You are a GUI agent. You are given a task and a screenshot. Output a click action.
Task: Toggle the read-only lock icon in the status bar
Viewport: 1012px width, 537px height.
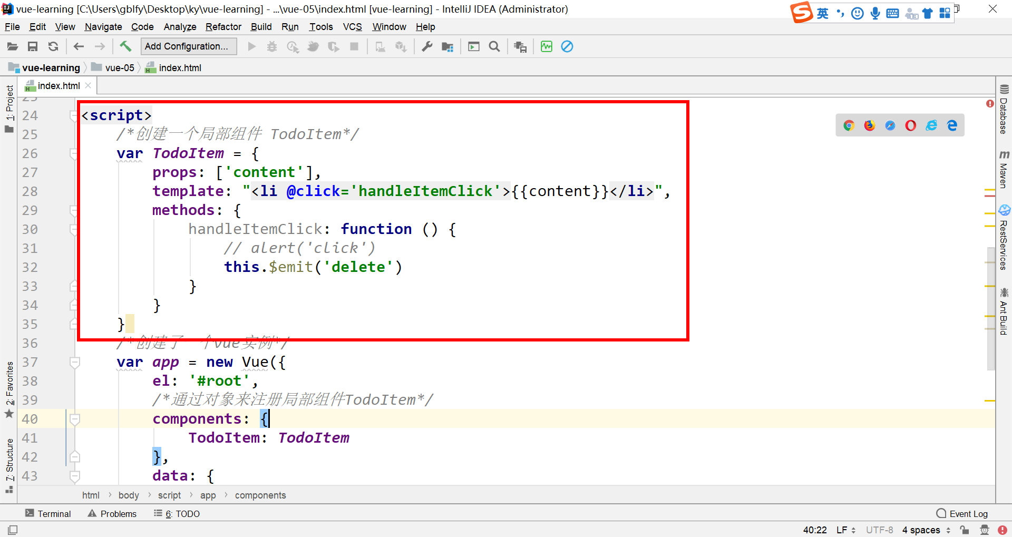[x=965, y=530]
